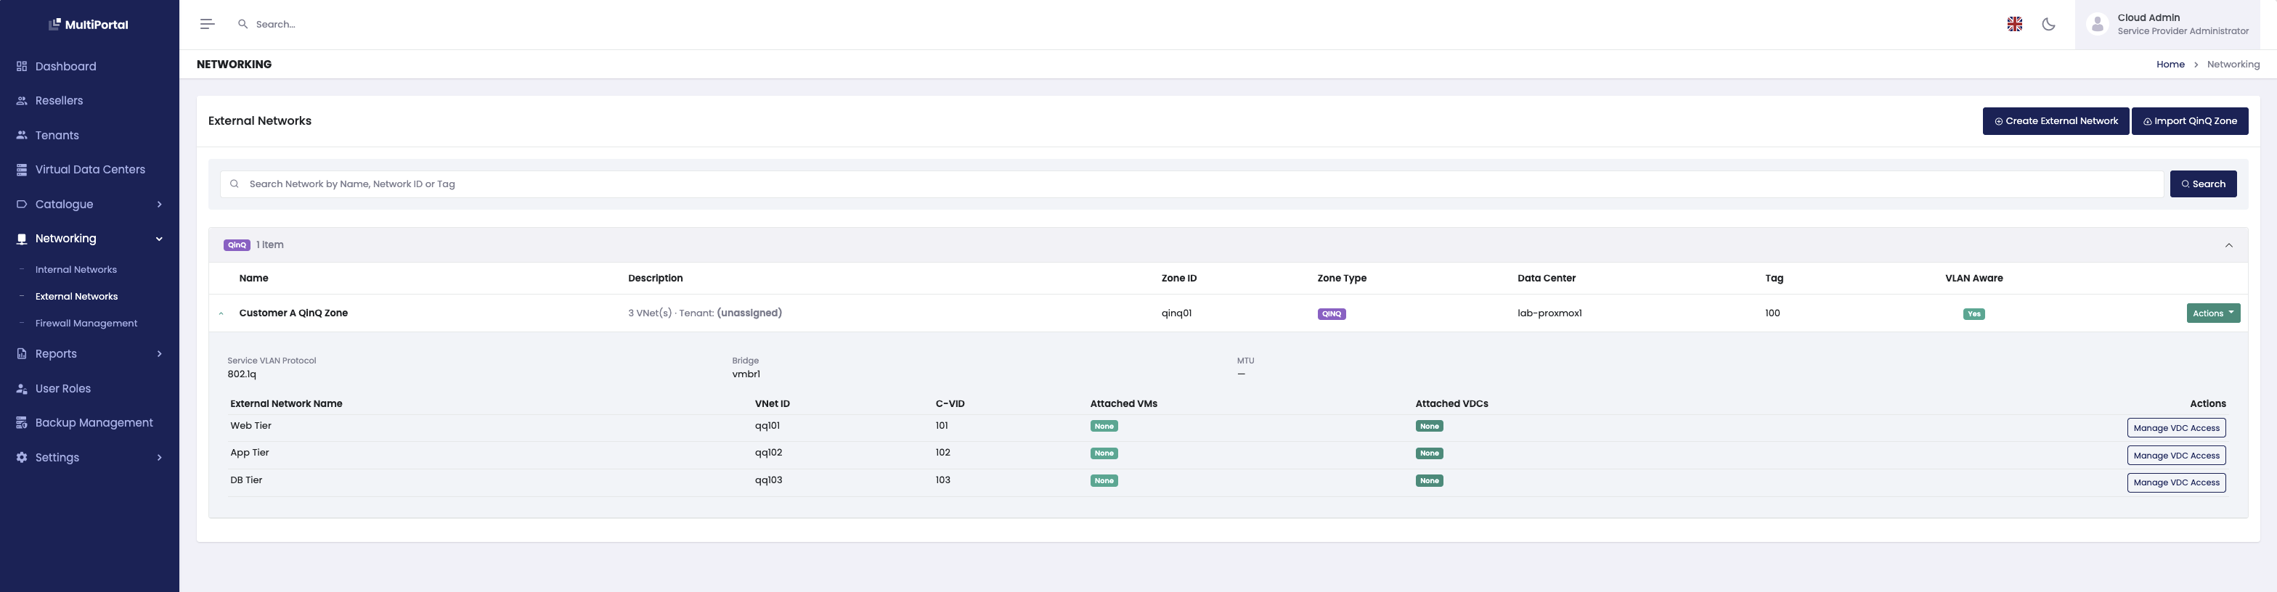
Task: Click the Zone ID column header
Action: [x=1178, y=279]
